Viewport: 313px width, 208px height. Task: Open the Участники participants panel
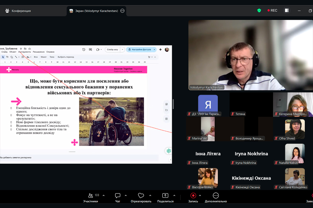click(90, 196)
